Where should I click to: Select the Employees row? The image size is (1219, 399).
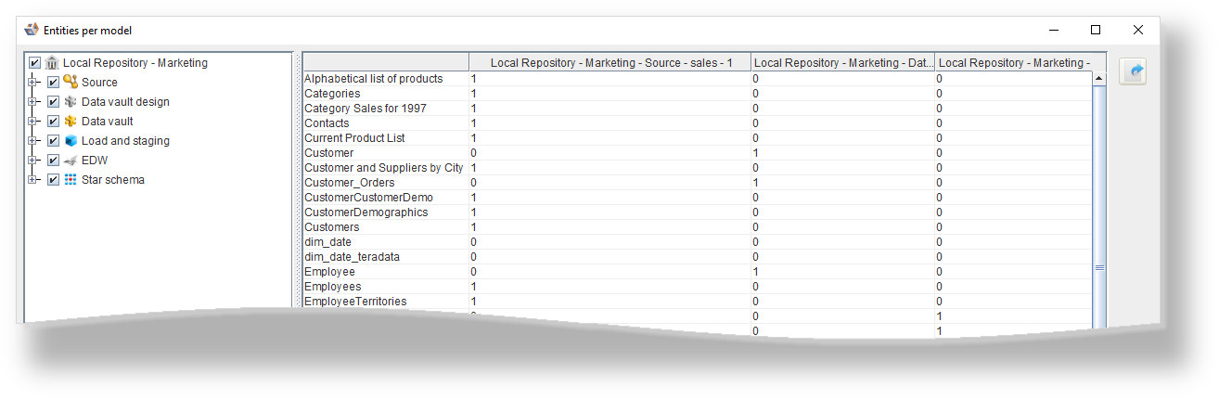(x=698, y=287)
